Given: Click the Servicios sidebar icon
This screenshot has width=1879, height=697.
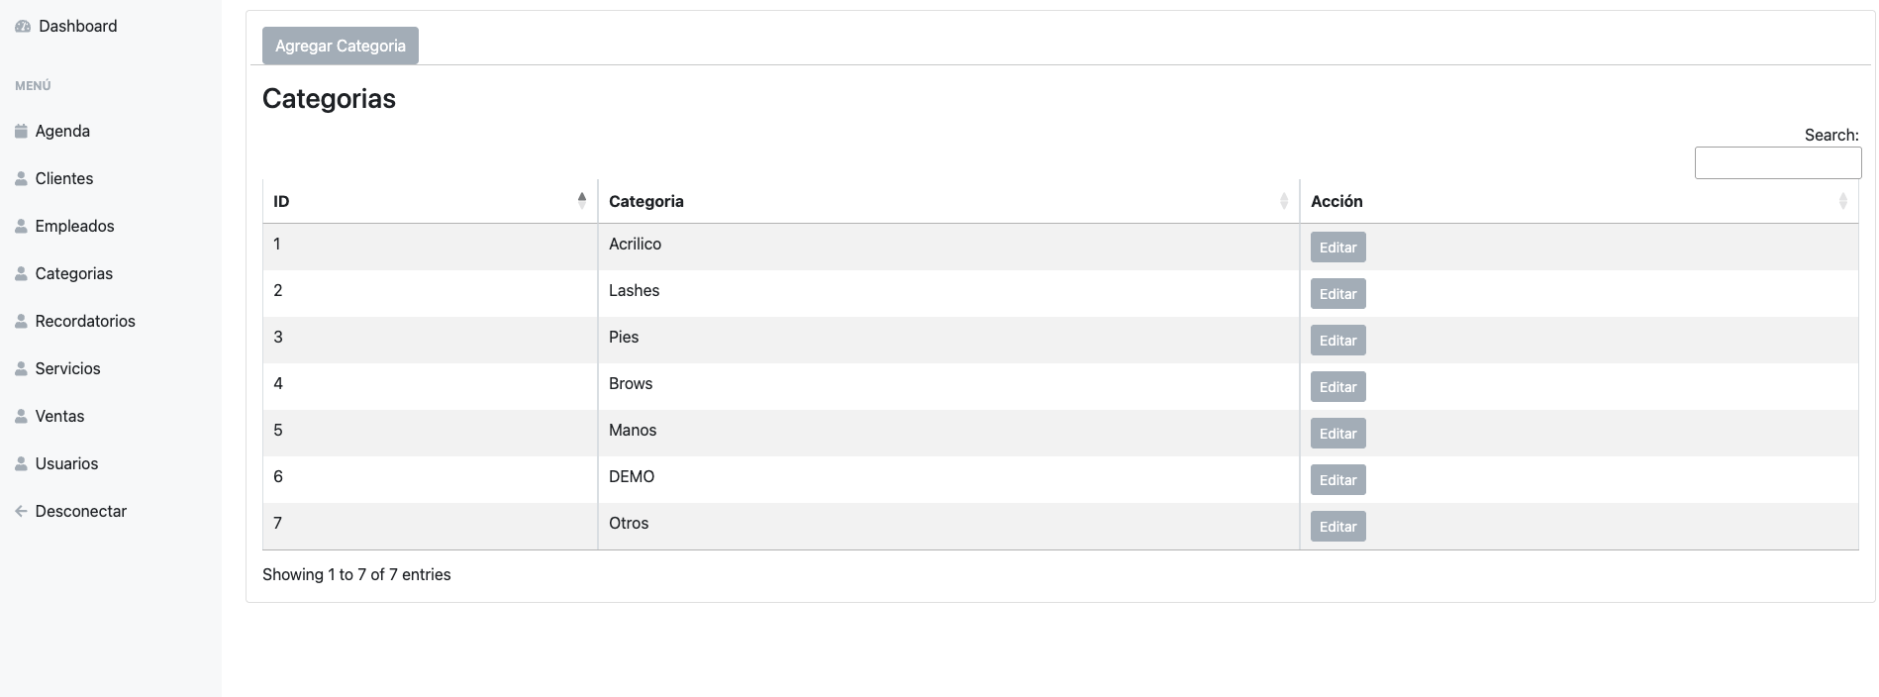Looking at the screenshot, I should click(21, 369).
